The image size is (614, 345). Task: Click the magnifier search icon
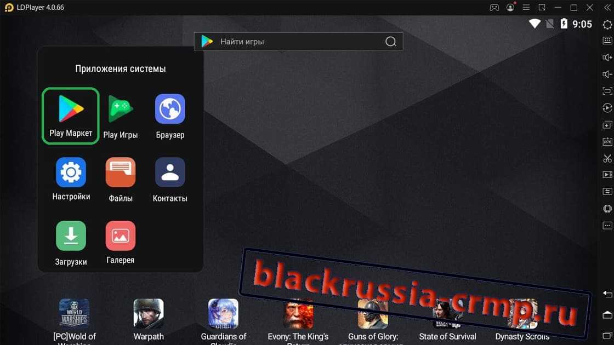pos(391,42)
